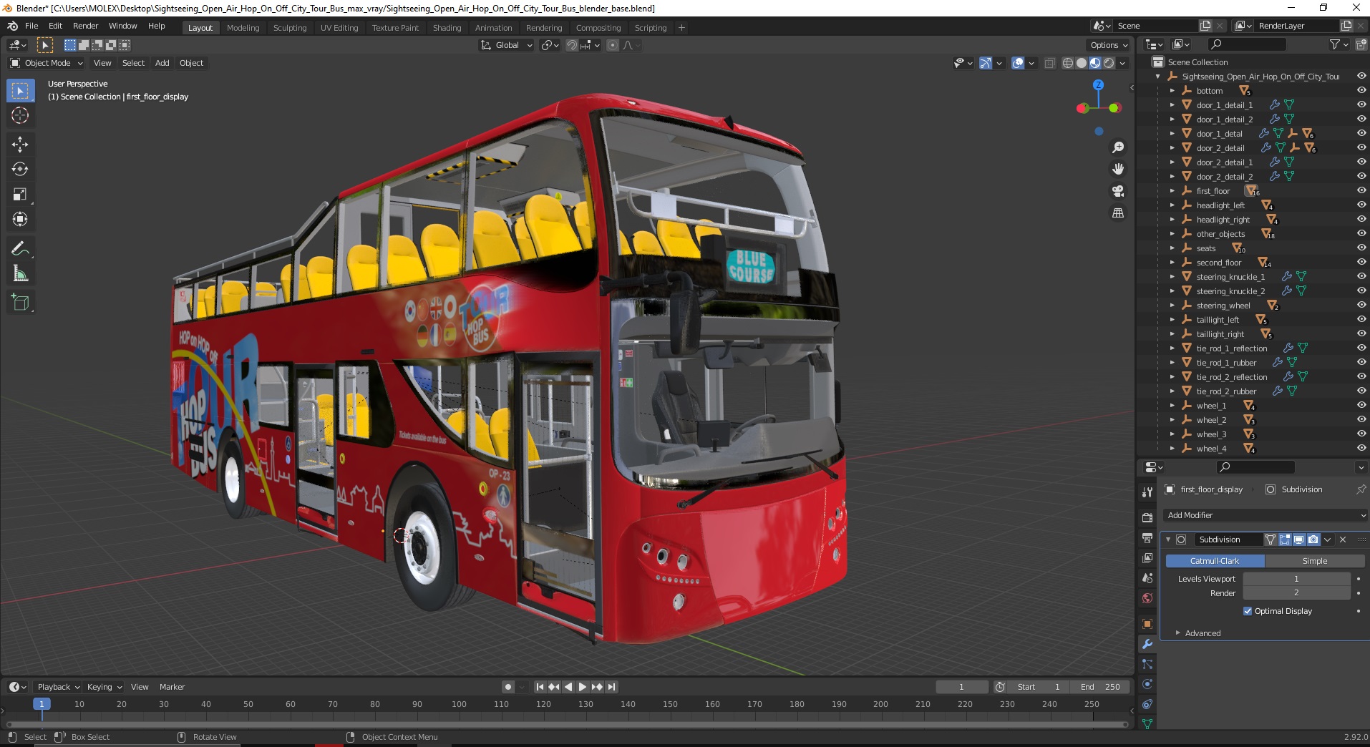Open viewport Options dropdown
This screenshot has width=1370, height=747.
[x=1108, y=45]
